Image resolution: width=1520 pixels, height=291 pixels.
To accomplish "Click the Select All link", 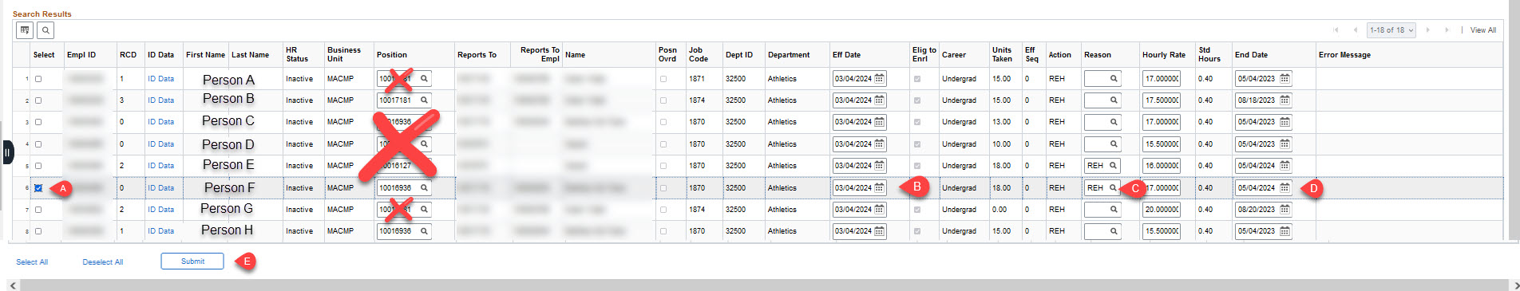I will pyautogui.click(x=32, y=262).
